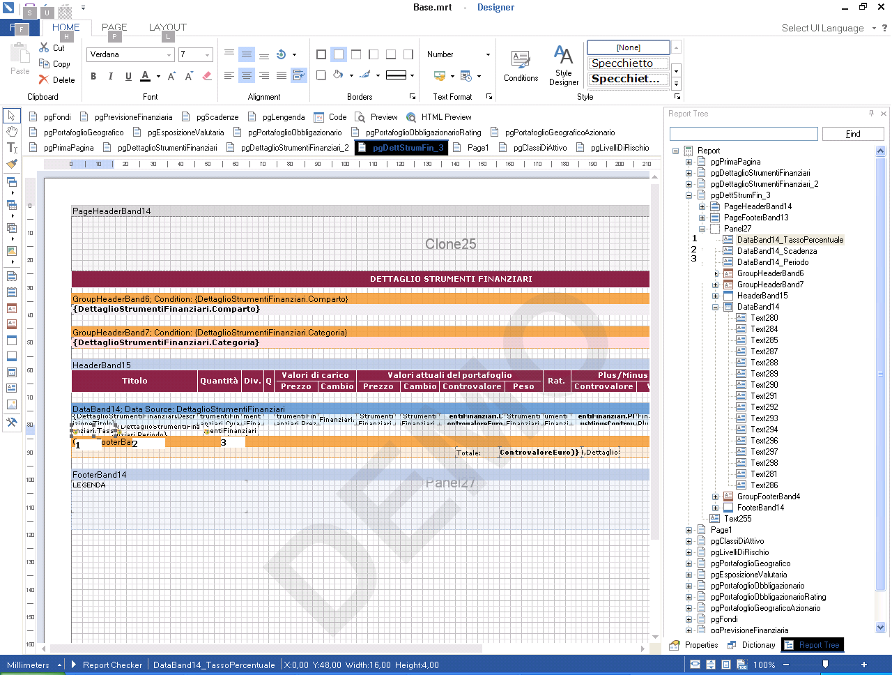This screenshot has height=675, width=892.
Task: Open the Conditions editor
Action: click(521, 66)
